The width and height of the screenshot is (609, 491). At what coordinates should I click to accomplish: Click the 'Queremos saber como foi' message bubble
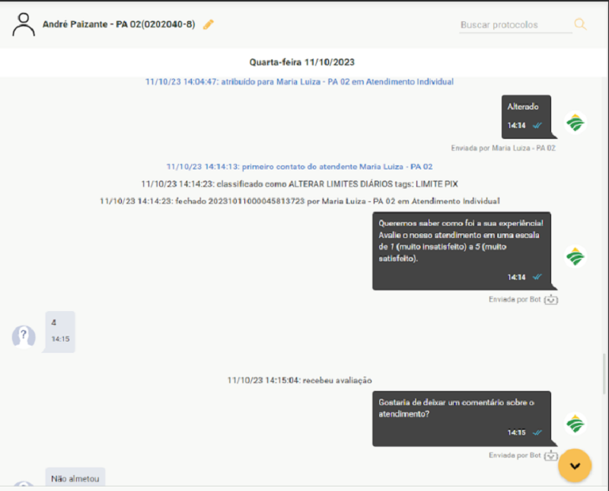point(461,251)
